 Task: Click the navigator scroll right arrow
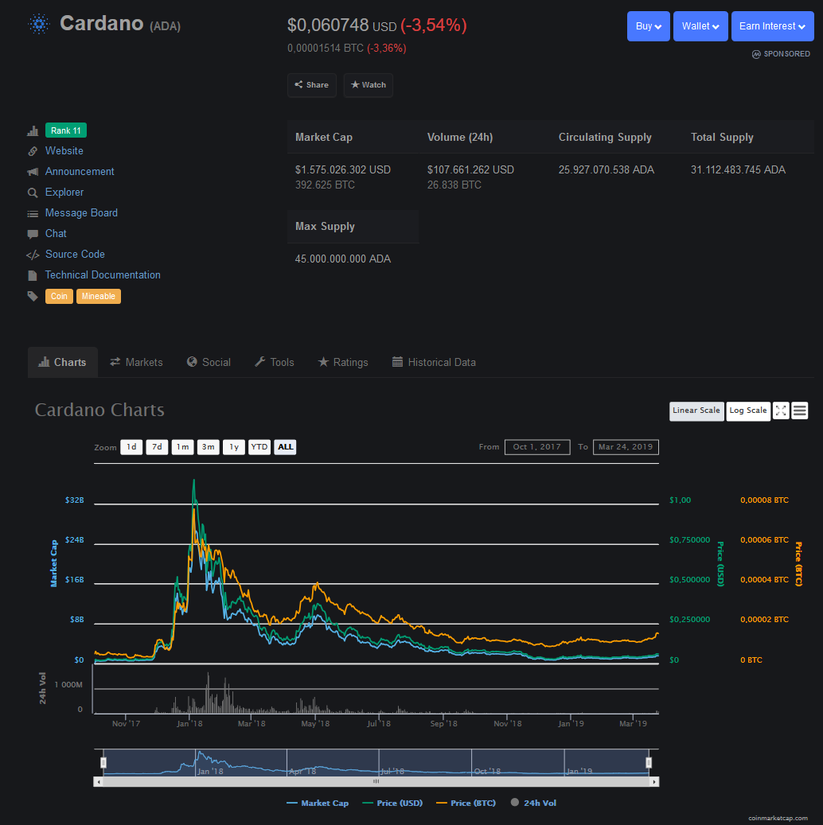(x=654, y=782)
